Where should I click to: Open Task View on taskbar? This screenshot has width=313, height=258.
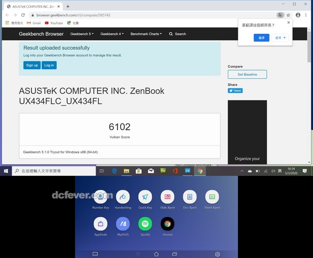[102, 171]
